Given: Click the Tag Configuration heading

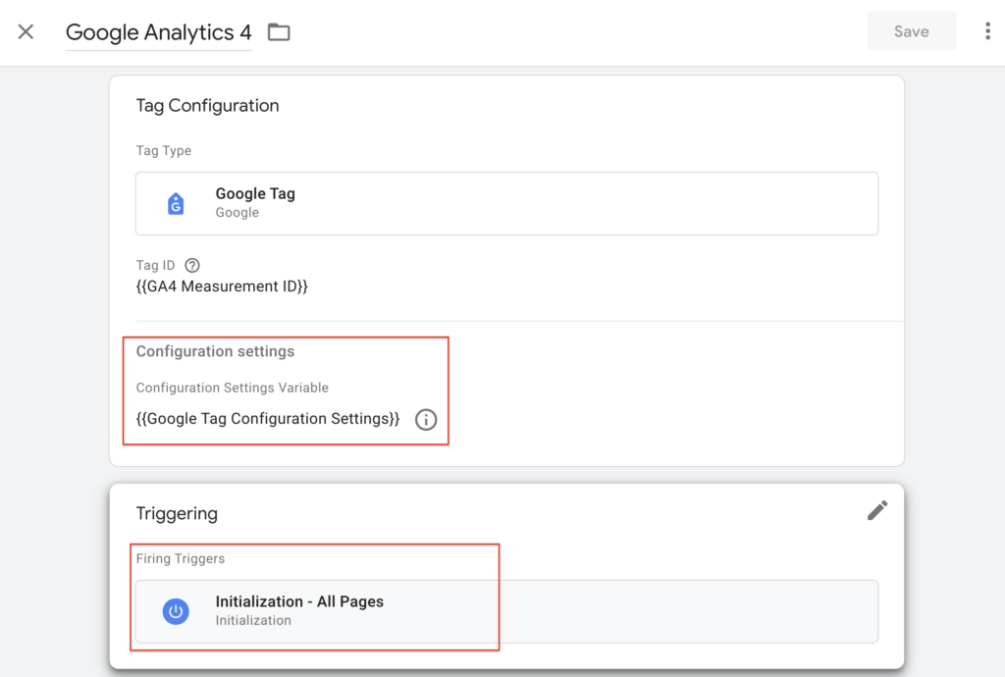Looking at the screenshot, I should tap(207, 106).
